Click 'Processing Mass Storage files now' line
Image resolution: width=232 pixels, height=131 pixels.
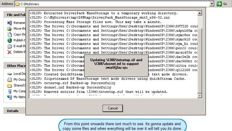(x=96, y=22)
